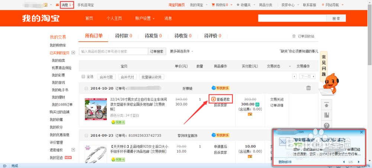The height and width of the screenshot is (168, 372).
Task: Click 合并代付 button
Action: (x=127, y=77)
